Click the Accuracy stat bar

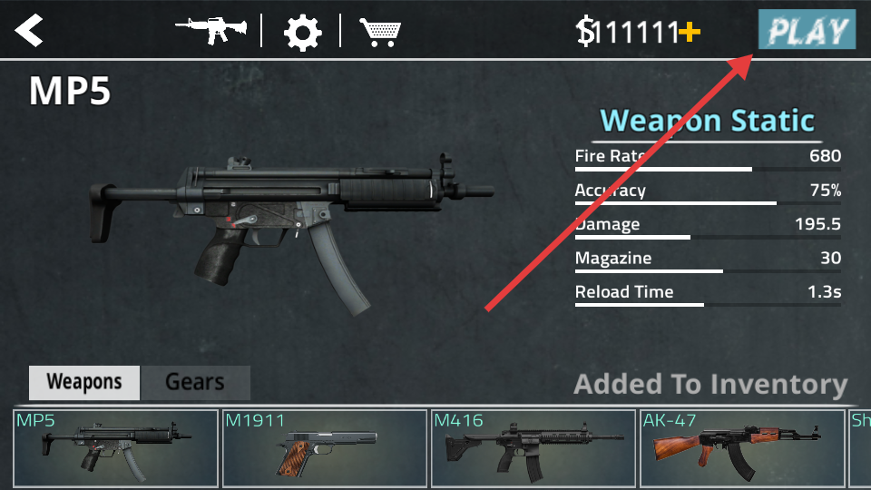pyautogui.click(x=708, y=203)
